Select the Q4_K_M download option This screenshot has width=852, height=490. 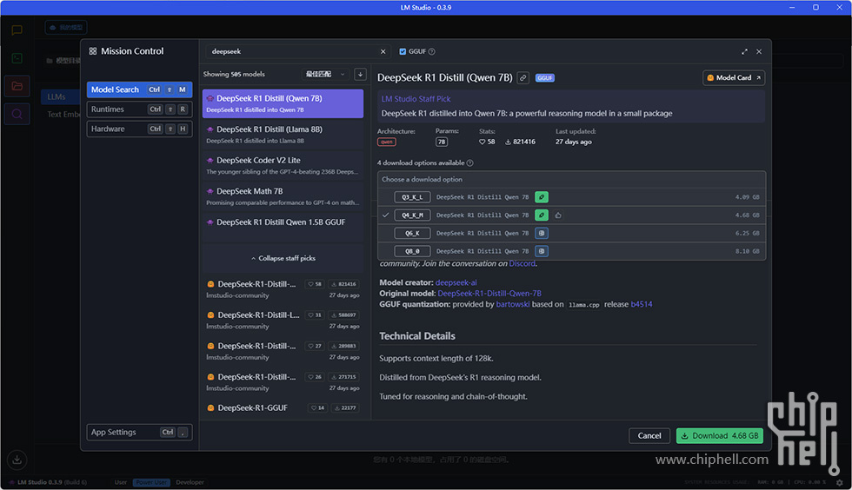572,215
